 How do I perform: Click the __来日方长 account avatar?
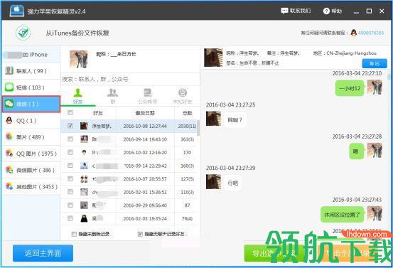pos(79,59)
